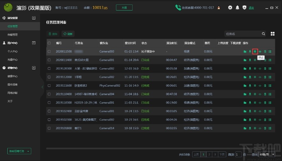Screen dimensions: 282x161
Task: Open the 10条/页 page size dropdown
Action: (x=267, y=154)
